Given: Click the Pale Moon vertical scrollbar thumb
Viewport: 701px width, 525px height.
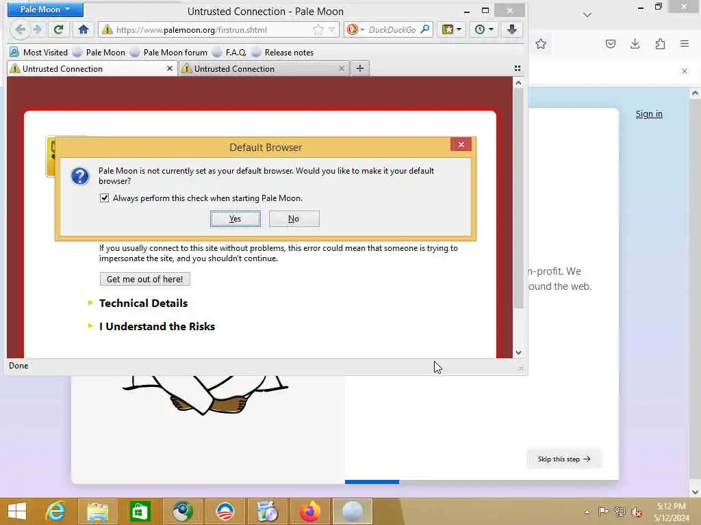Looking at the screenshot, I should [x=518, y=198].
